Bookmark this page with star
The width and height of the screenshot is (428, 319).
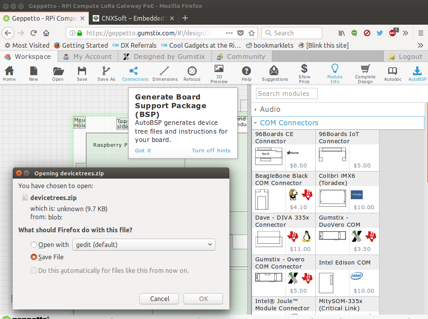tap(251, 33)
